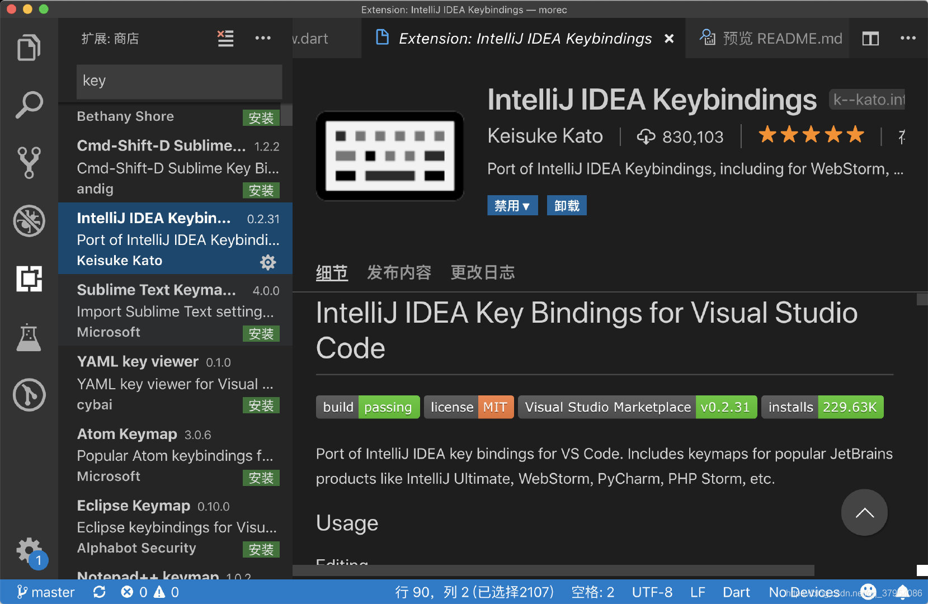Click the README horizontal scrollbar

tap(553, 570)
